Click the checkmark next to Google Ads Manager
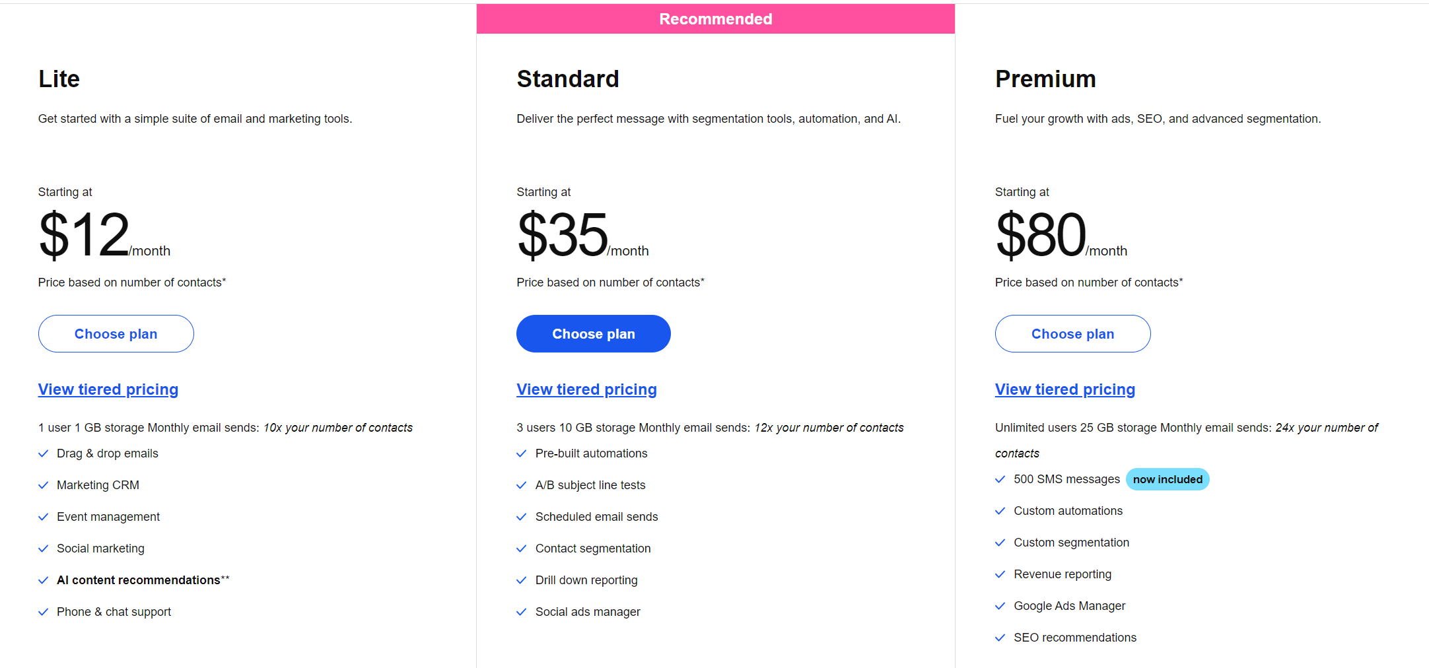This screenshot has height=668, width=1429. (1000, 606)
